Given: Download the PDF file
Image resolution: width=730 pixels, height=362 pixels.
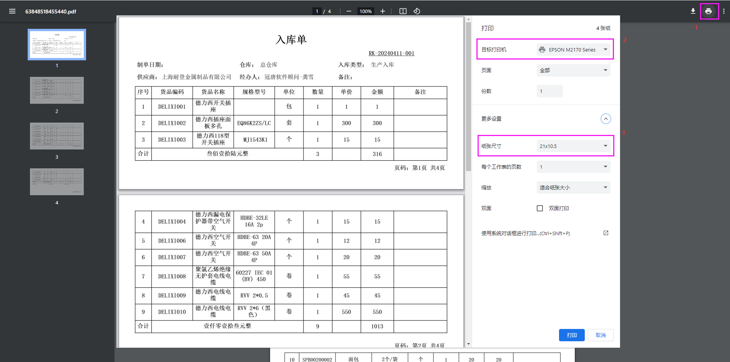Looking at the screenshot, I should (693, 11).
